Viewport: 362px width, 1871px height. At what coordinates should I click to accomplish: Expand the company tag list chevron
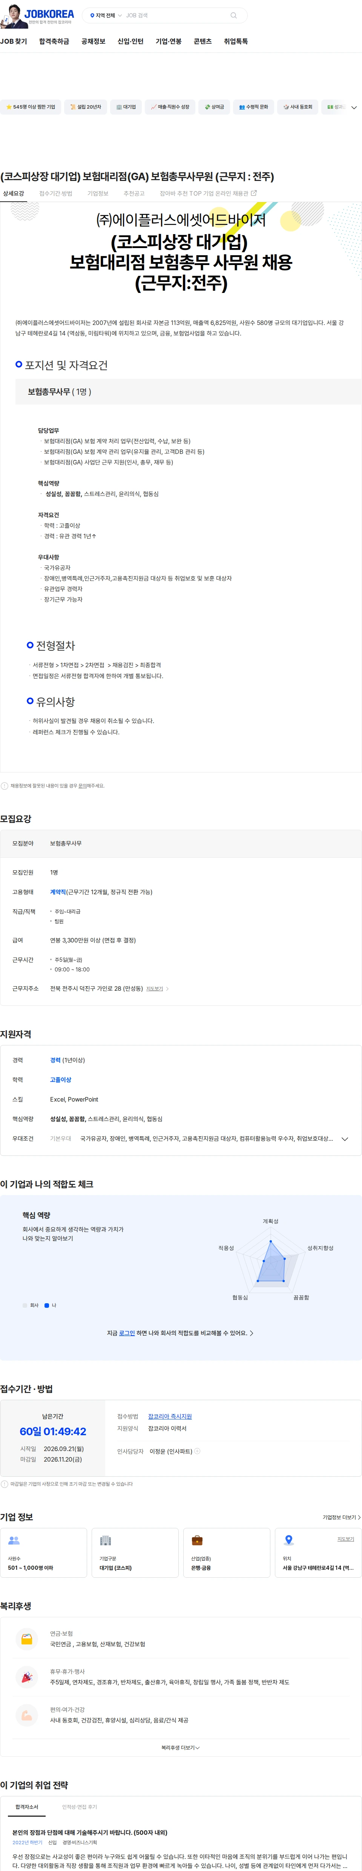click(354, 107)
